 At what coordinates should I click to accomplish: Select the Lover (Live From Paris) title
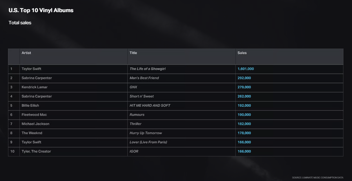(x=148, y=142)
